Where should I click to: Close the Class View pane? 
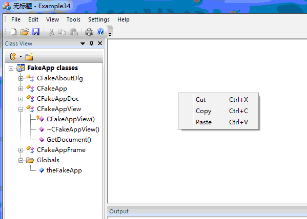[100, 43]
